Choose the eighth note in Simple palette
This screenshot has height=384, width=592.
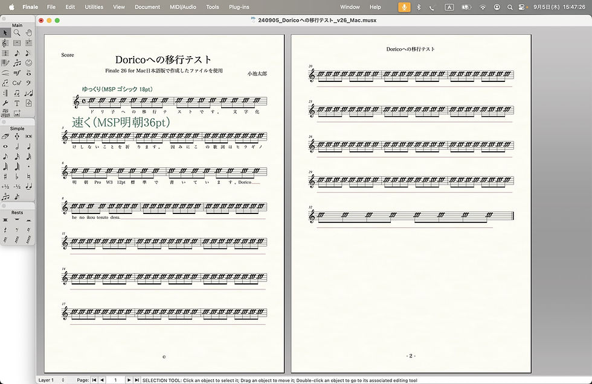click(x=5, y=156)
